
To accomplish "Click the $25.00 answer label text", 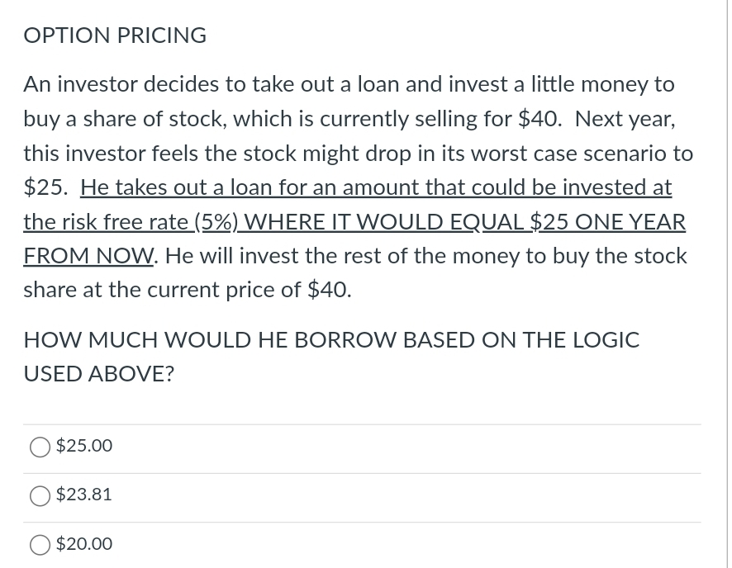I will tap(84, 446).
